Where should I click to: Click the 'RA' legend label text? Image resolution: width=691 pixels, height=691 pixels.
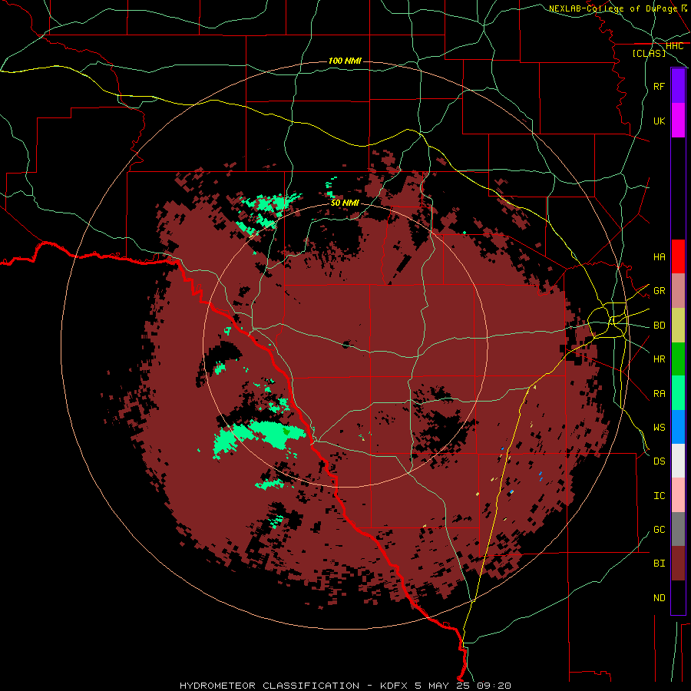(659, 394)
